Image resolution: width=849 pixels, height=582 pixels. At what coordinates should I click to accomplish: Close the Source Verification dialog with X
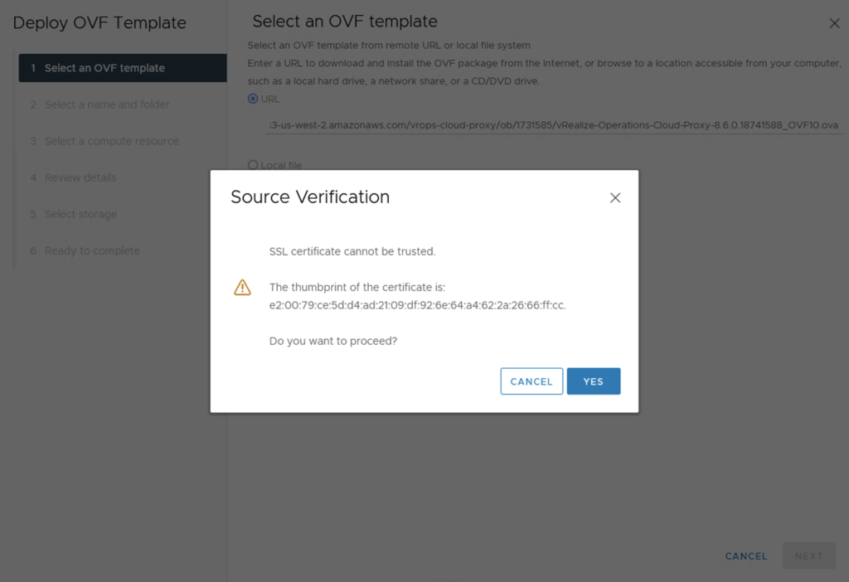(615, 198)
